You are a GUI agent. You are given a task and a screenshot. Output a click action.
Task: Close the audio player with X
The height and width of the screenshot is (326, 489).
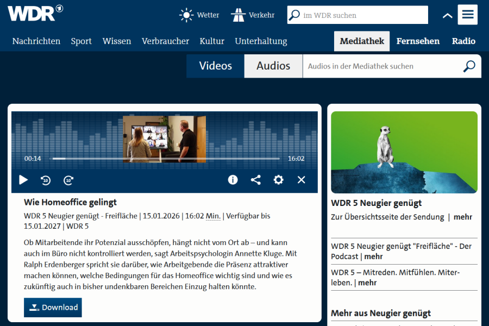[x=301, y=180]
